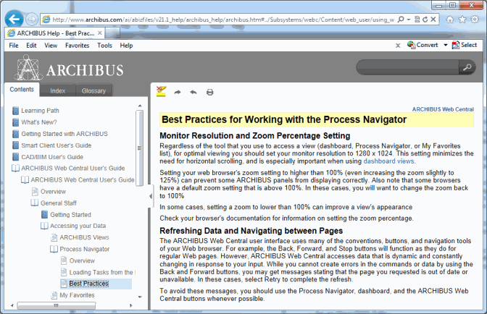Viewport: 487px width, 314px height.
Task: Minimize the browser window
Action: [439, 6]
